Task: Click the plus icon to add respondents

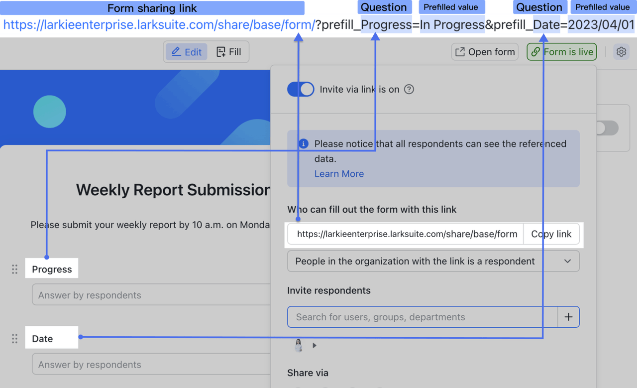Action: (568, 317)
